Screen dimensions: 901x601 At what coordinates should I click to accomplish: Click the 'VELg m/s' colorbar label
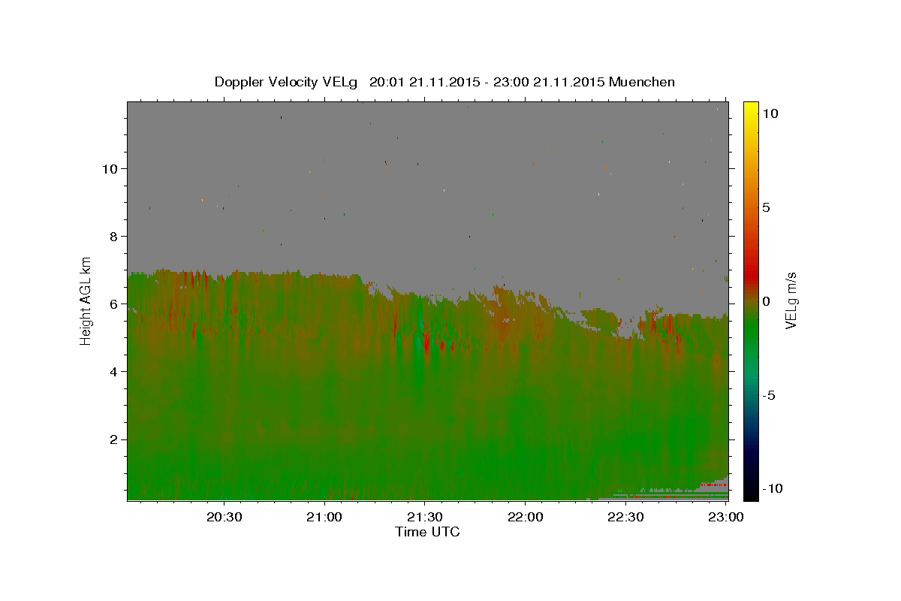[791, 300]
